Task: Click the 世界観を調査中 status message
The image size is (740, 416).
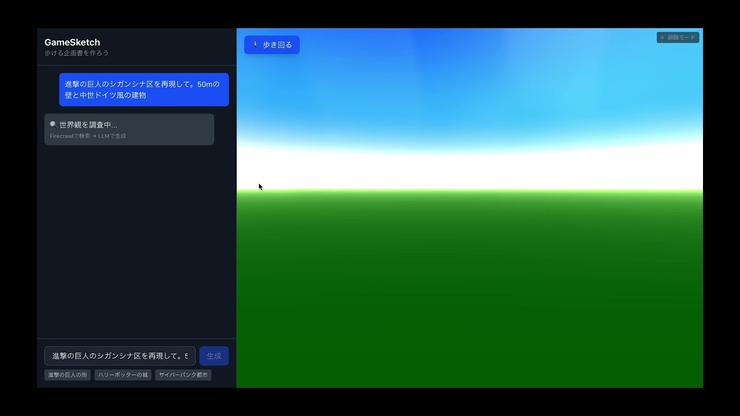Action: click(x=129, y=129)
